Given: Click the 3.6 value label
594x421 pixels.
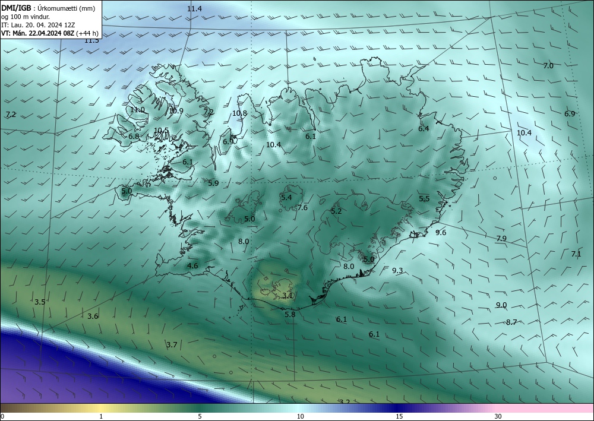Looking at the screenshot, I should click(93, 316).
